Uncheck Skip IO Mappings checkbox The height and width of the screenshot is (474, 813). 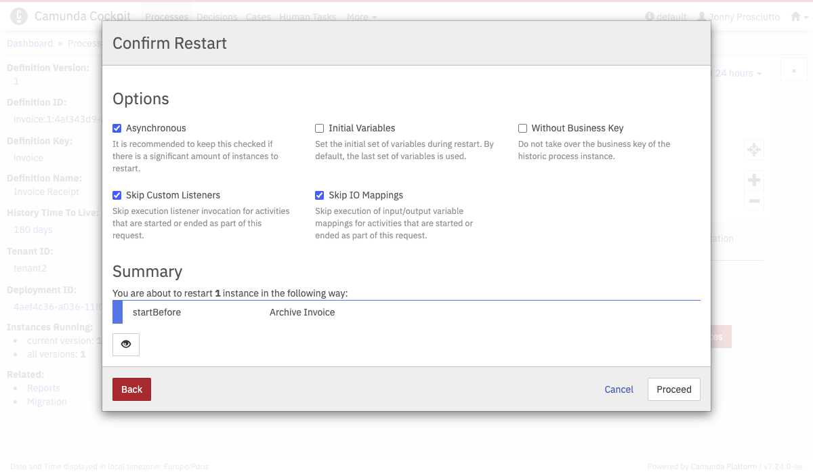tap(320, 195)
